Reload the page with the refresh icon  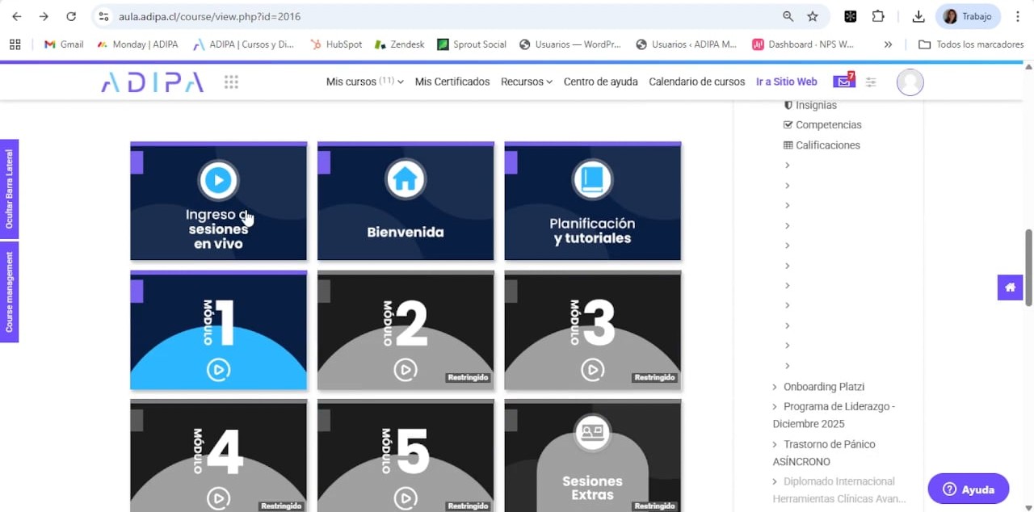click(x=71, y=16)
